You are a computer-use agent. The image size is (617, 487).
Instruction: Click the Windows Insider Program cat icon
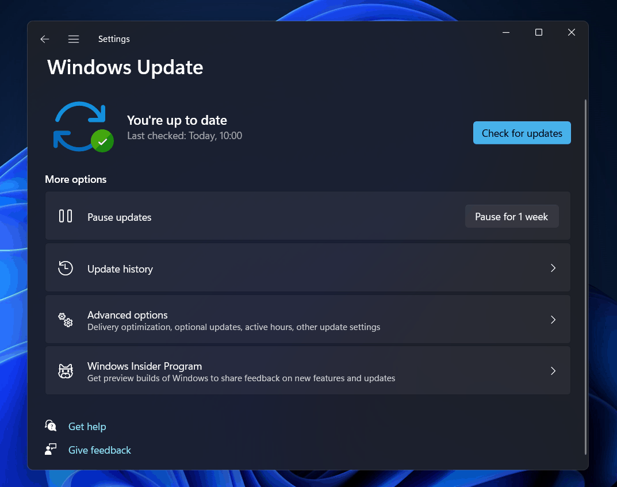(66, 371)
